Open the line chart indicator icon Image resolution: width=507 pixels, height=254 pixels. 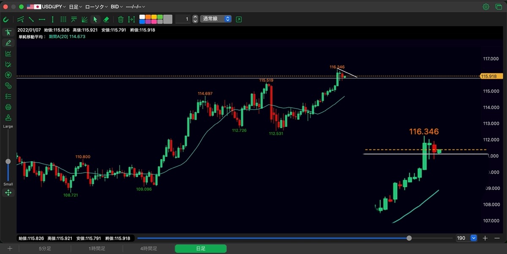8,54
